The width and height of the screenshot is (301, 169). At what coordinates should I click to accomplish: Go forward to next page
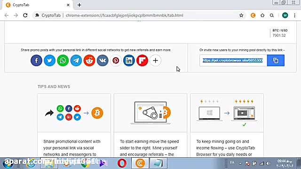(16, 15)
